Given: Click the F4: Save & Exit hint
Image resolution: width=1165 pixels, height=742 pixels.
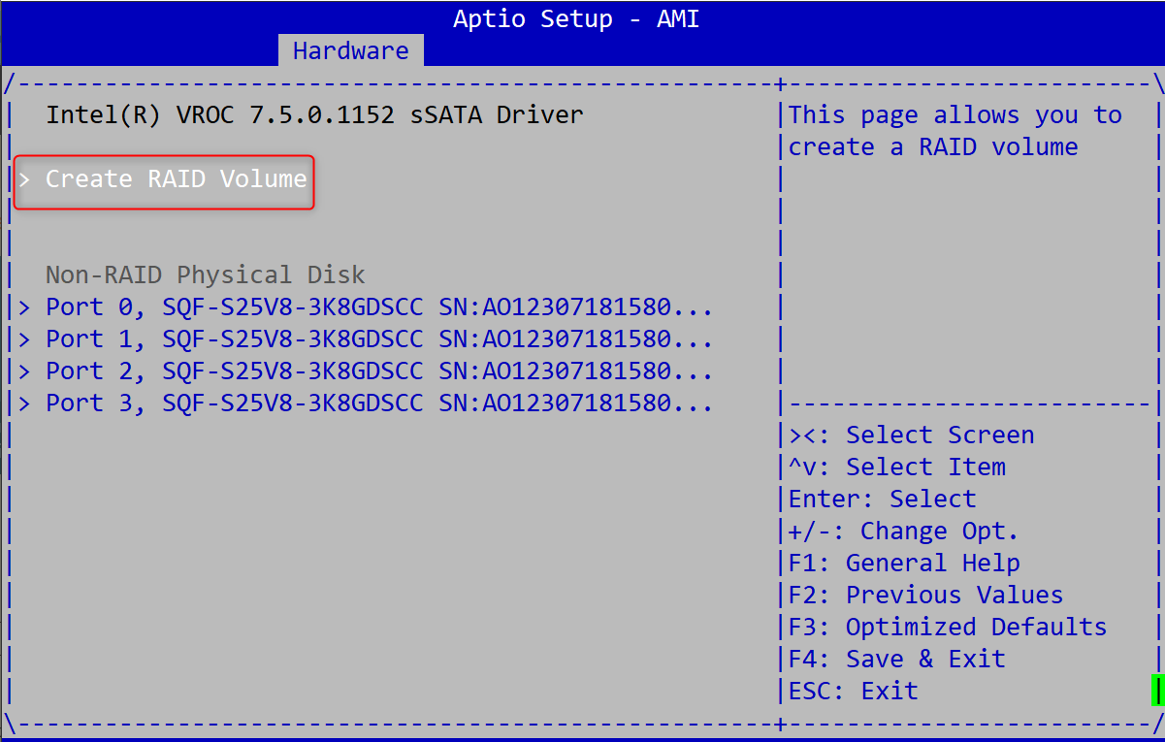Looking at the screenshot, I should click(x=896, y=660).
